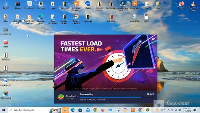The image size is (200, 113).
Task: Open the clock and calendar flyout
Action: click(187, 110)
